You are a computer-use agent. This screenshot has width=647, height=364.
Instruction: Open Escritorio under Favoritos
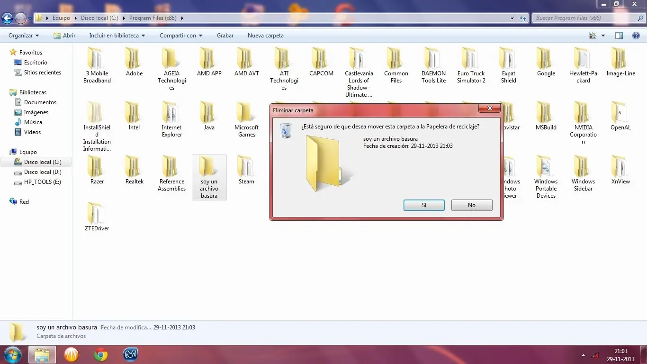click(36, 63)
